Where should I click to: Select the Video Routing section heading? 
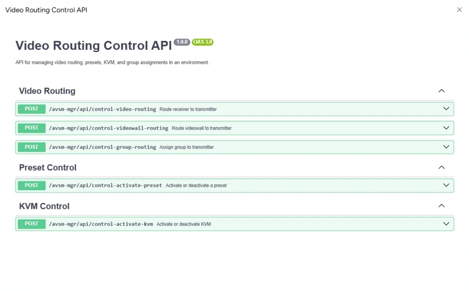[47, 91]
